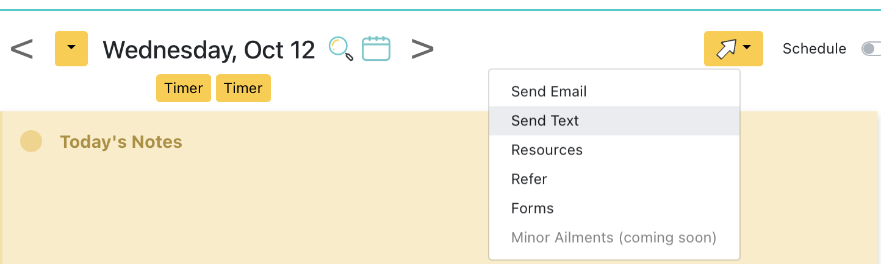Toggle the Schedule switch
The image size is (881, 264).
pos(871,49)
